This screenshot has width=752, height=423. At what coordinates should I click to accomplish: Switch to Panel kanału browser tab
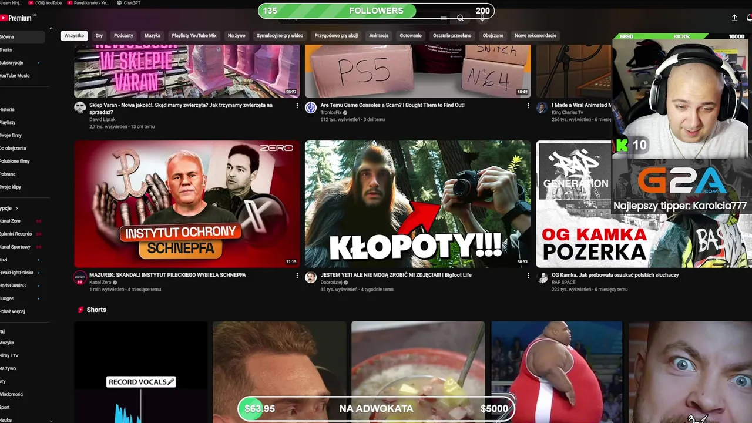pyautogui.click(x=88, y=3)
